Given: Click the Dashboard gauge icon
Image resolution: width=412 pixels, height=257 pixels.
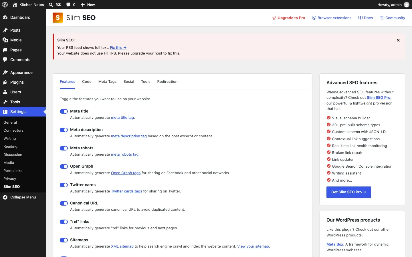Looking at the screenshot, I should [5, 17].
